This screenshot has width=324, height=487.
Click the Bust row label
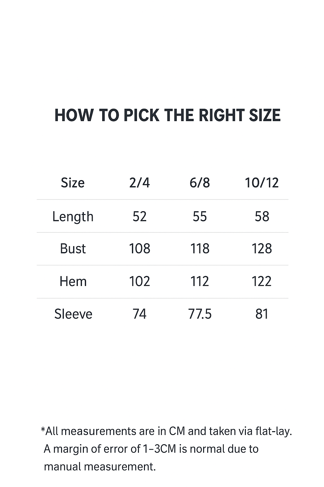tap(73, 249)
